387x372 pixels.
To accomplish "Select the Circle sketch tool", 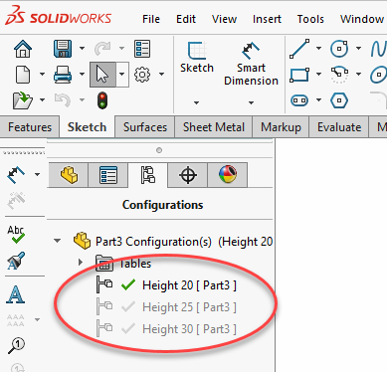I will click(x=339, y=49).
